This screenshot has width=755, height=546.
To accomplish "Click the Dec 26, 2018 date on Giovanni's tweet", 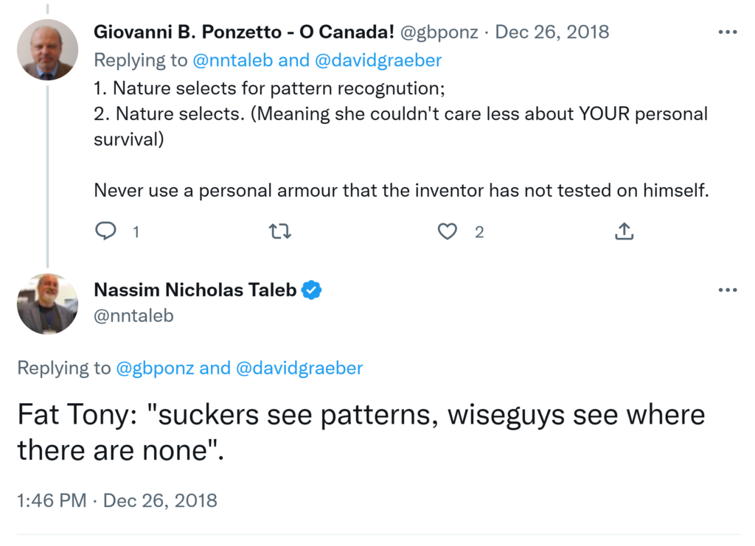I will coord(552,32).
